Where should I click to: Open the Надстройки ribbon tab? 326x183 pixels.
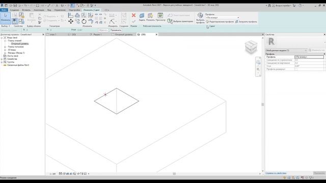pos(74,10)
